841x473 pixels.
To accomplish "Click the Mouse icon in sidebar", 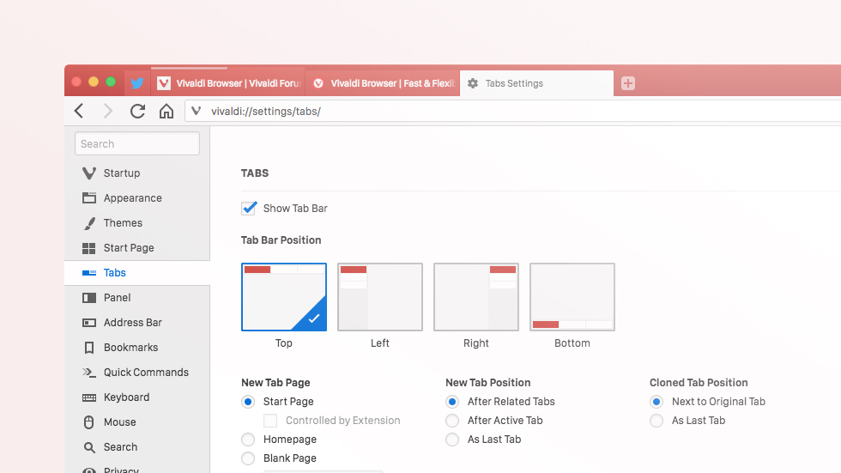I will [89, 422].
